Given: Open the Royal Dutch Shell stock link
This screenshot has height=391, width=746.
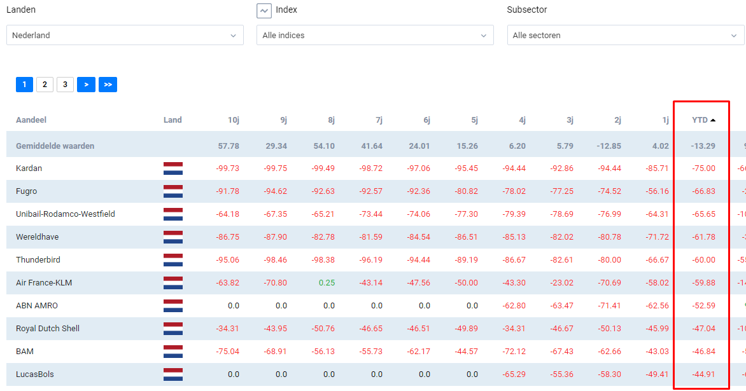Looking at the screenshot, I should point(48,328).
